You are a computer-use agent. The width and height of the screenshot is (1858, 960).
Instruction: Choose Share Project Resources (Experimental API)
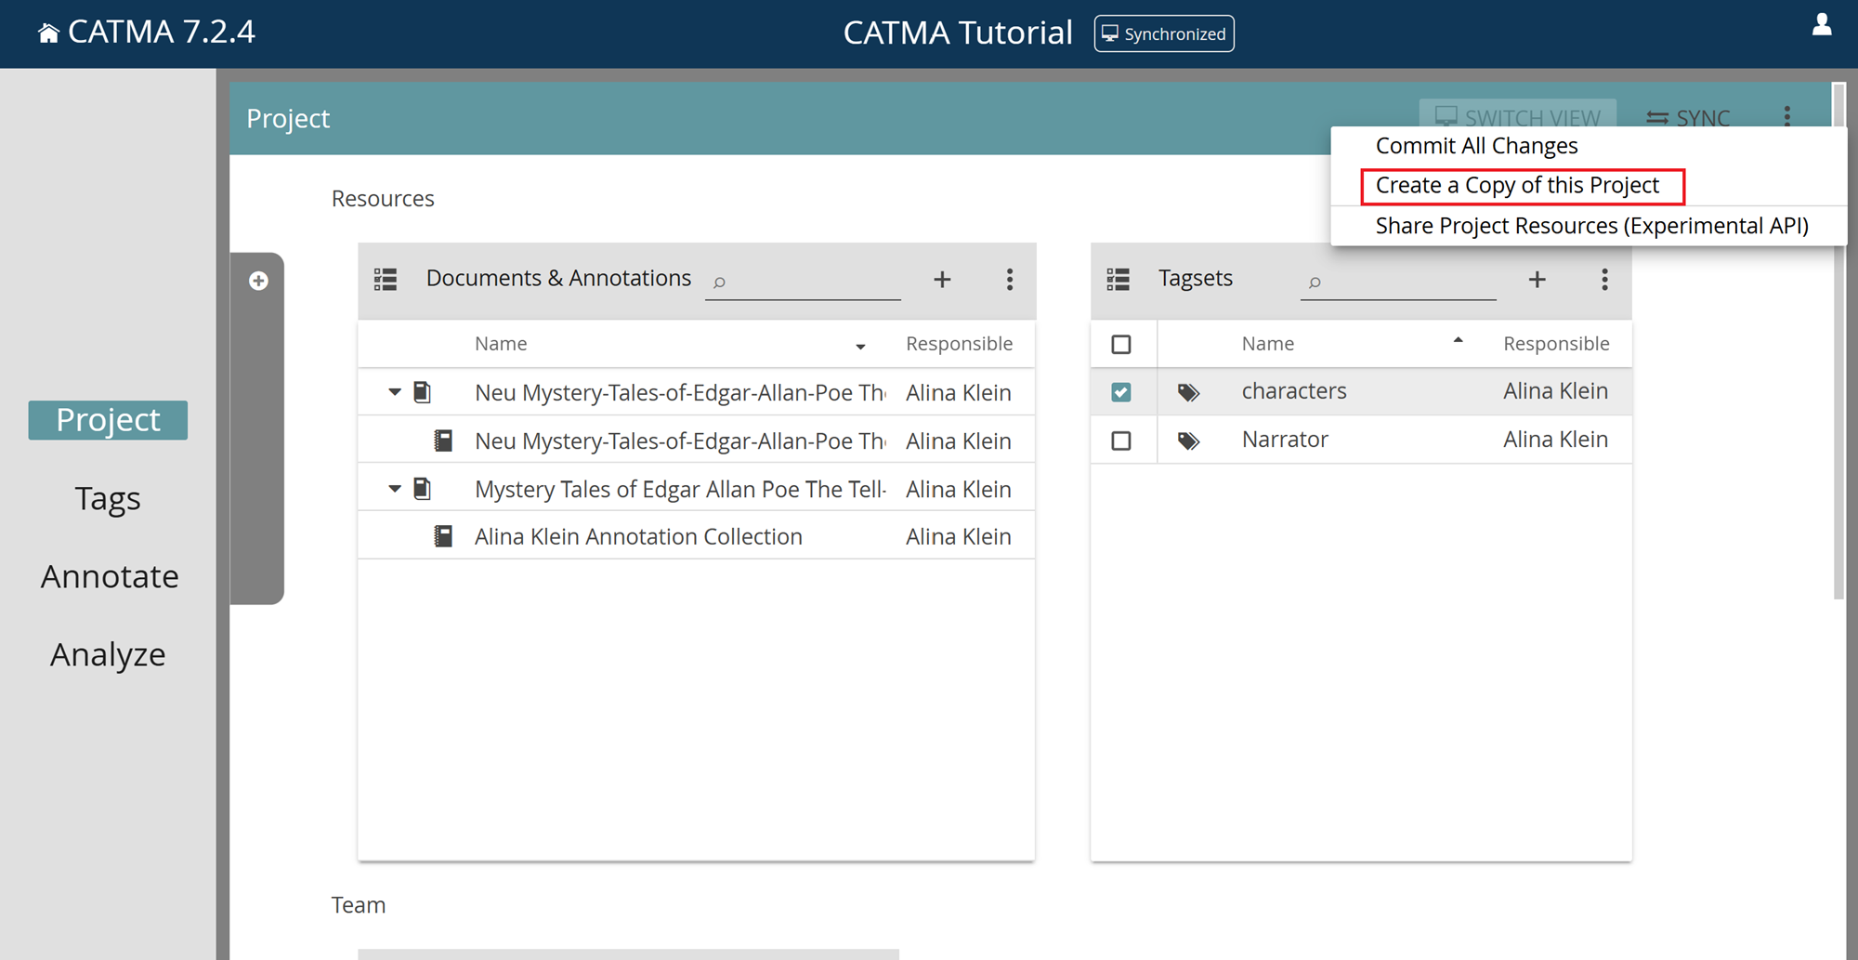coord(1591,225)
